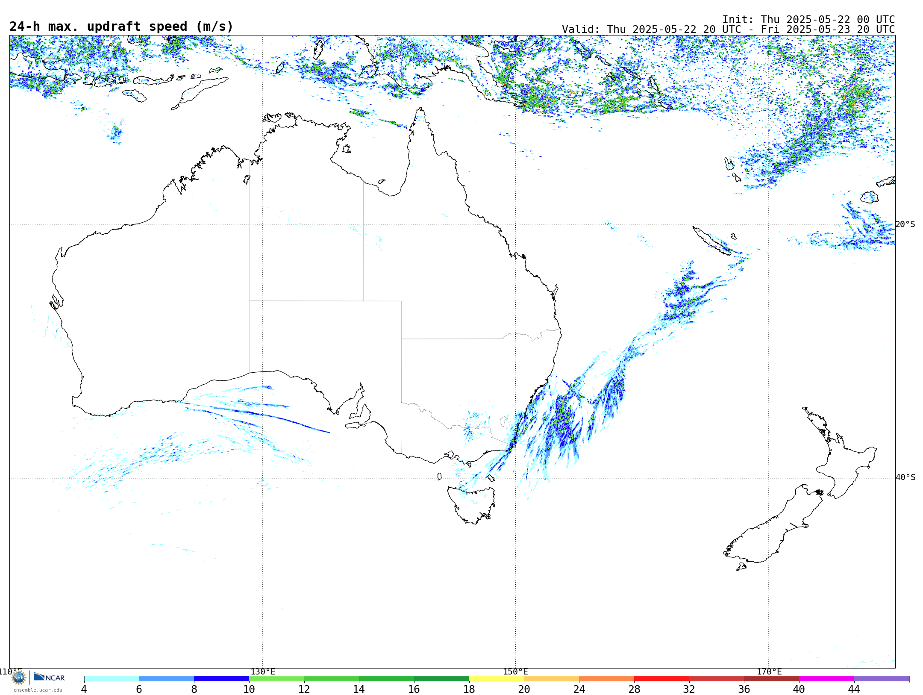
Task: Click the 150°E longitude label
Action: pos(515,672)
